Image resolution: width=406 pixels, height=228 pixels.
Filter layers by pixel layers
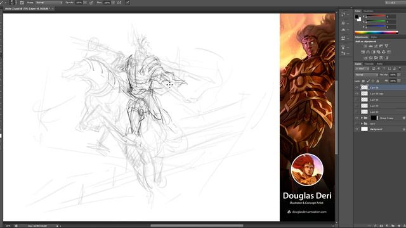tap(374, 69)
